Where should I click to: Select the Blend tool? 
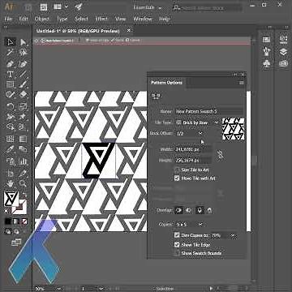click(x=24, y=149)
